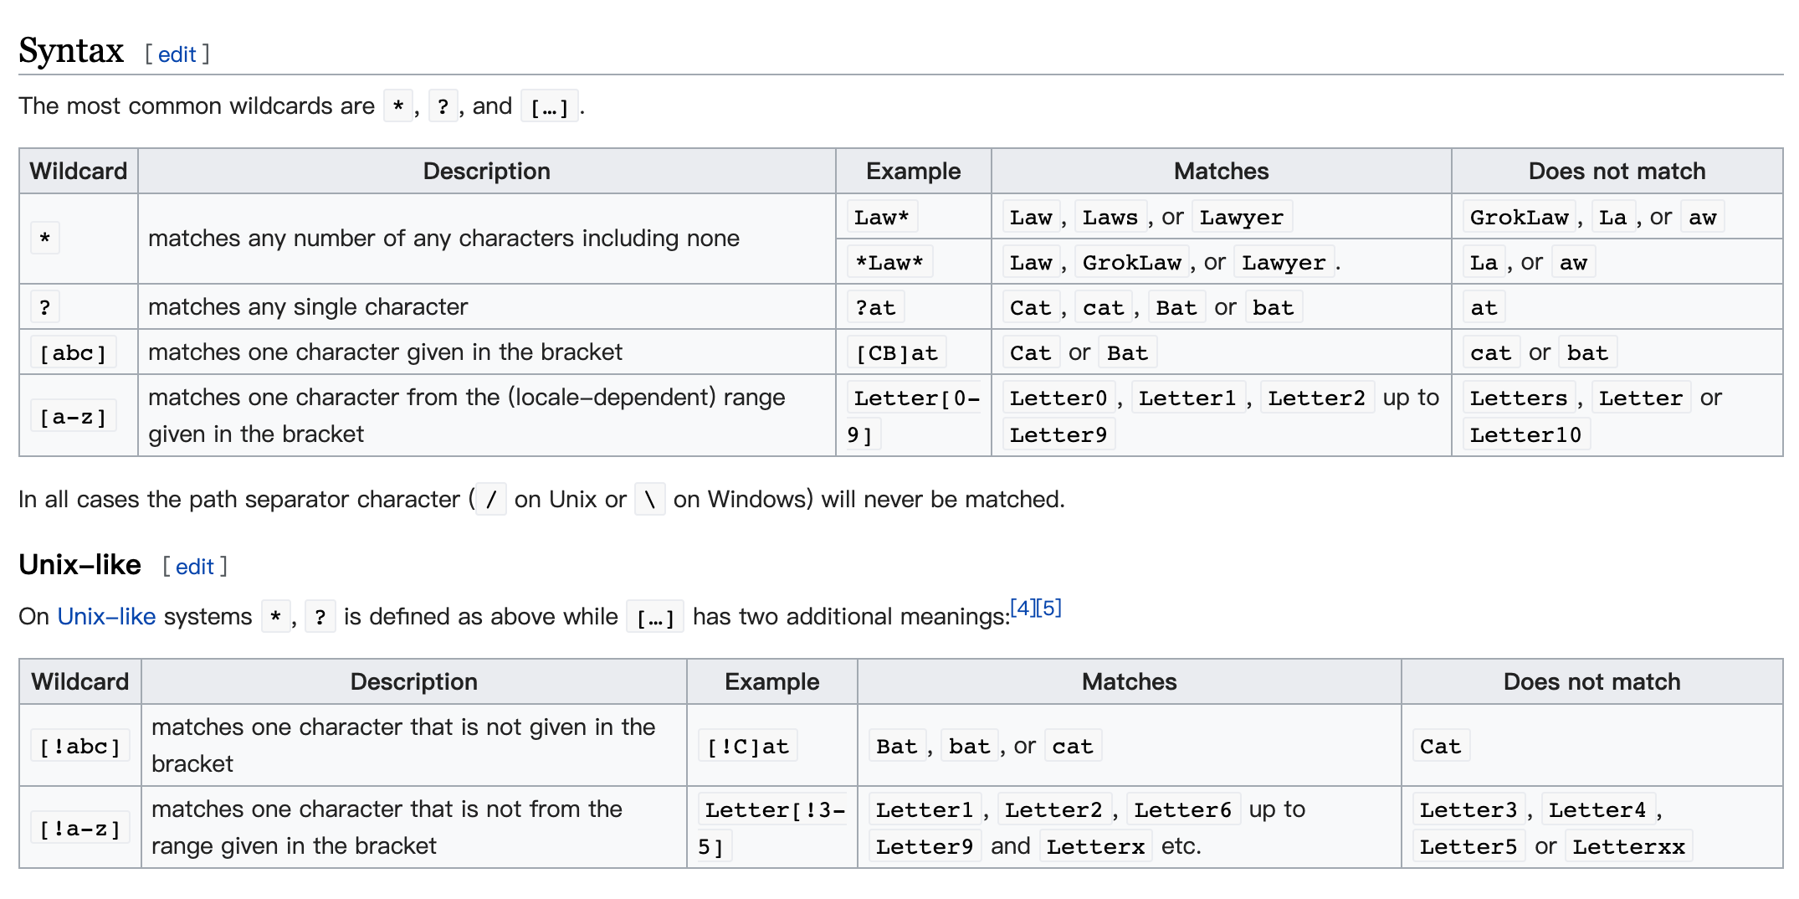Click the backslash path separator code
The width and height of the screenshot is (1799, 899).
649,501
